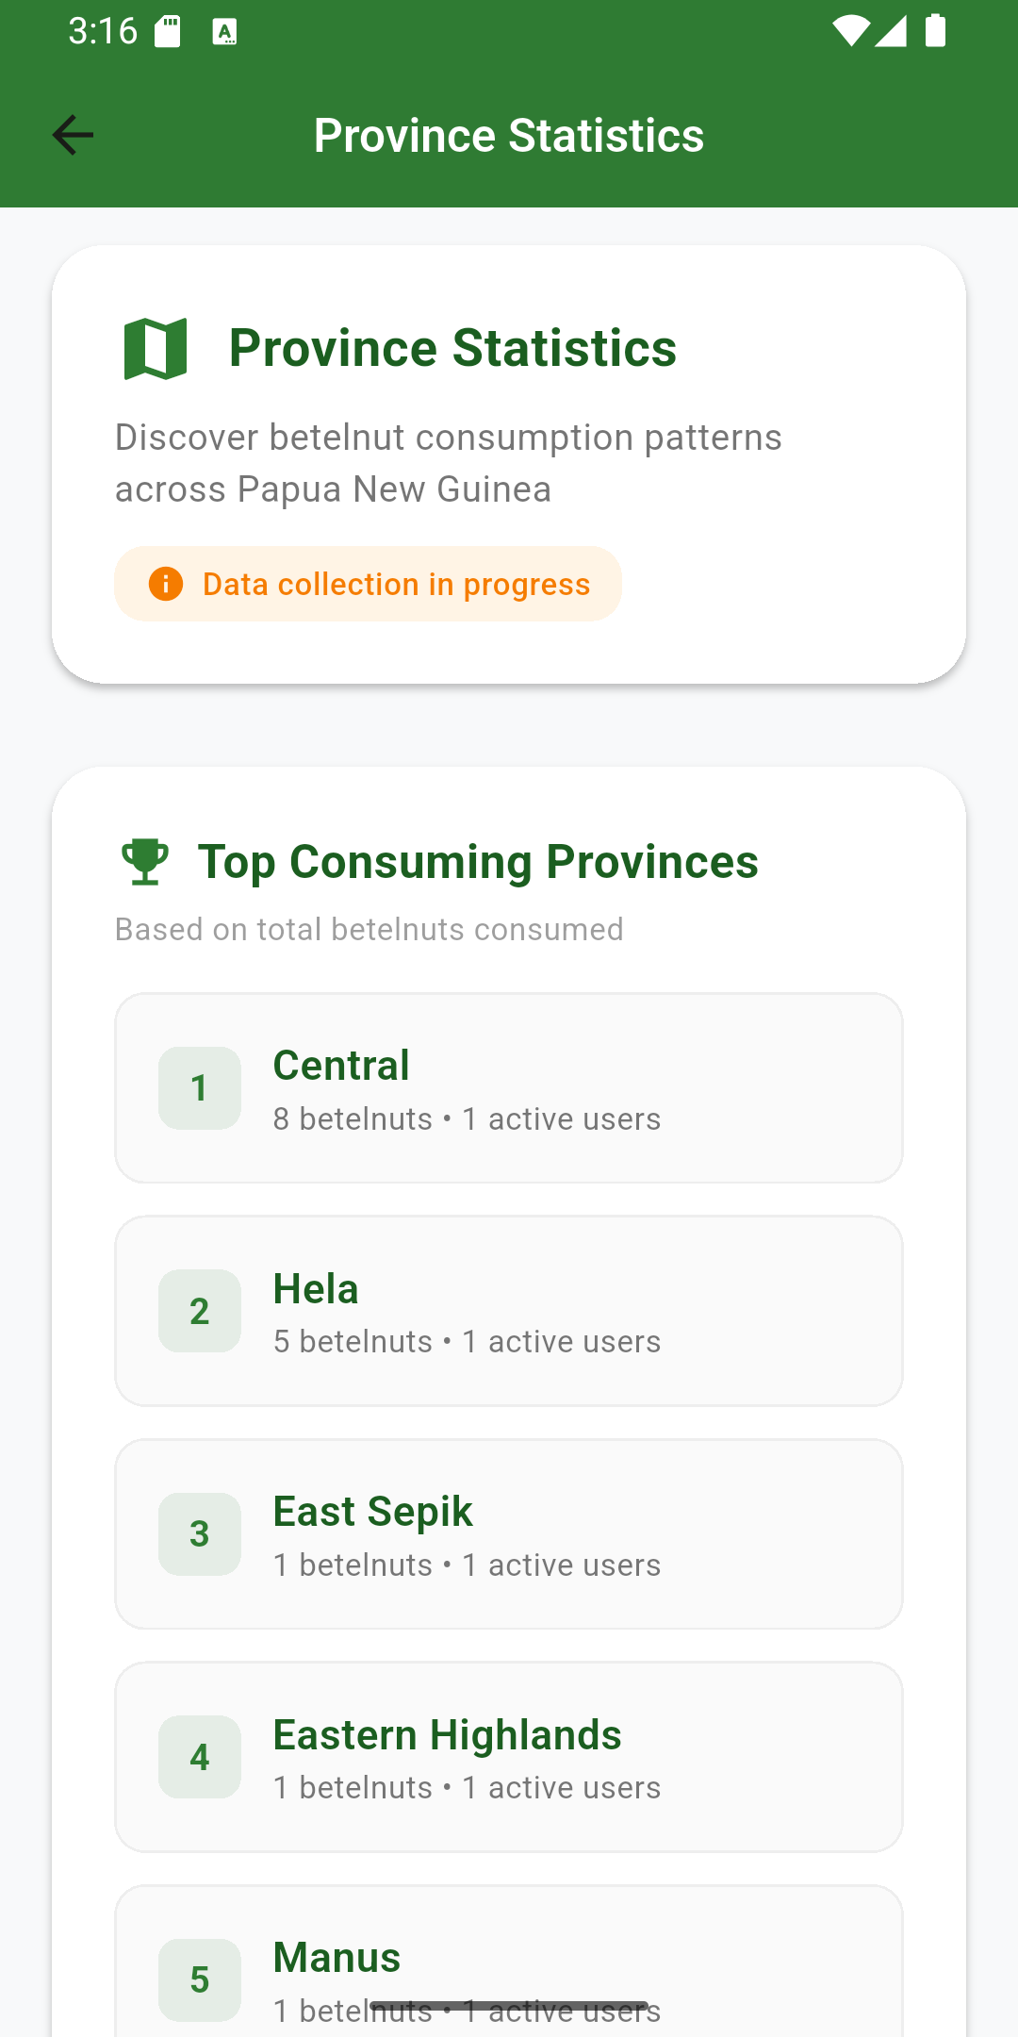The height and width of the screenshot is (2037, 1018).
Task: Click the rank 5 badge
Action: point(200,1979)
